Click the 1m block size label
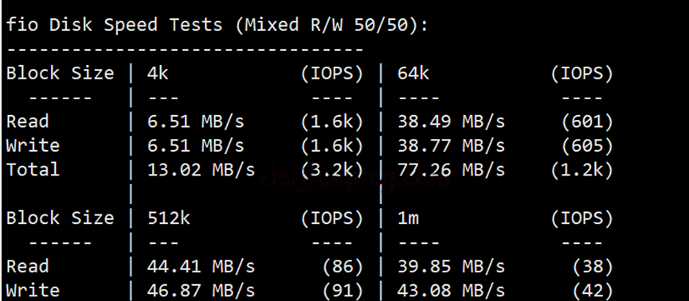The width and height of the screenshot is (689, 301). (x=408, y=218)
